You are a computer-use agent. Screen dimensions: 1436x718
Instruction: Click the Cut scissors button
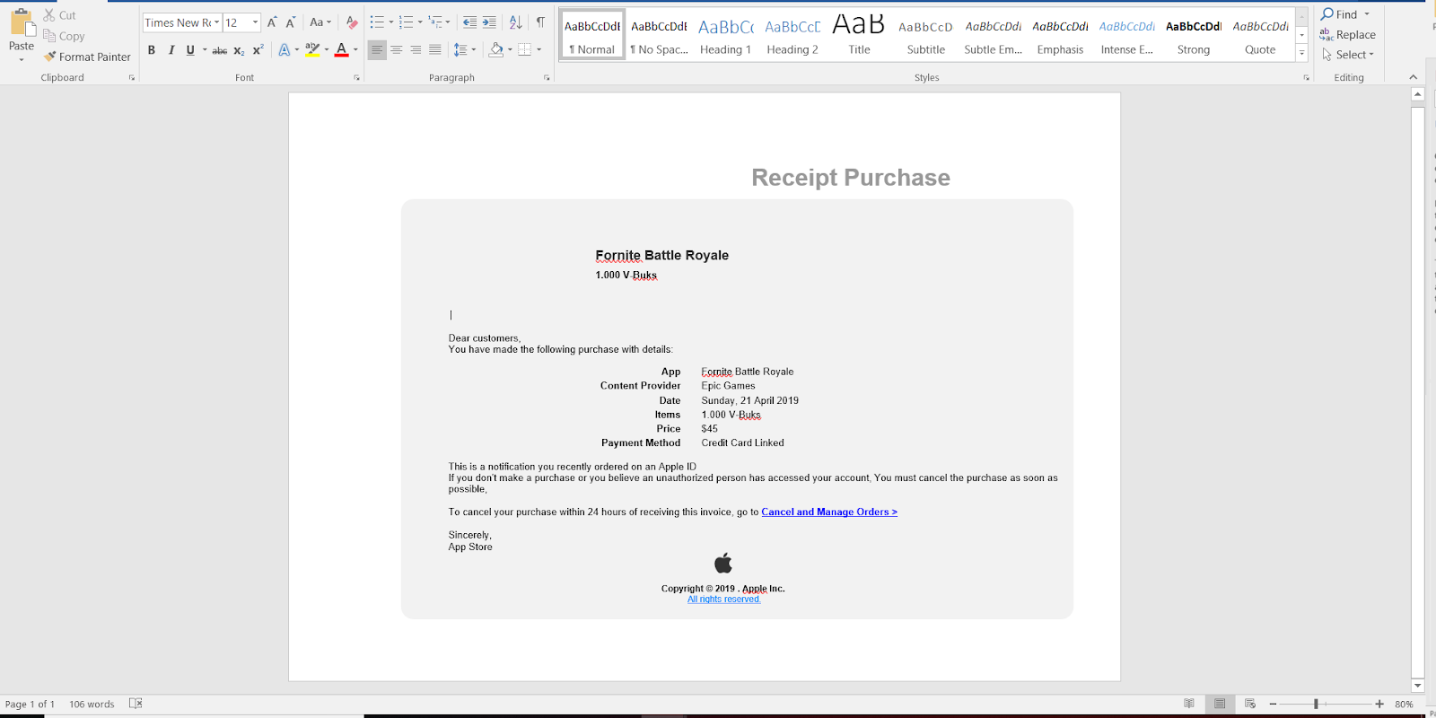59,15
